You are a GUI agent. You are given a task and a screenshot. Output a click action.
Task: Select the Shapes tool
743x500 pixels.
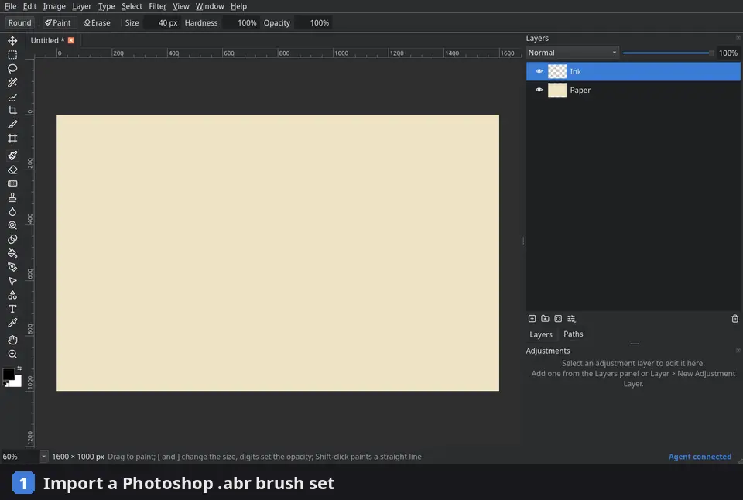click(x=12, y=295)
